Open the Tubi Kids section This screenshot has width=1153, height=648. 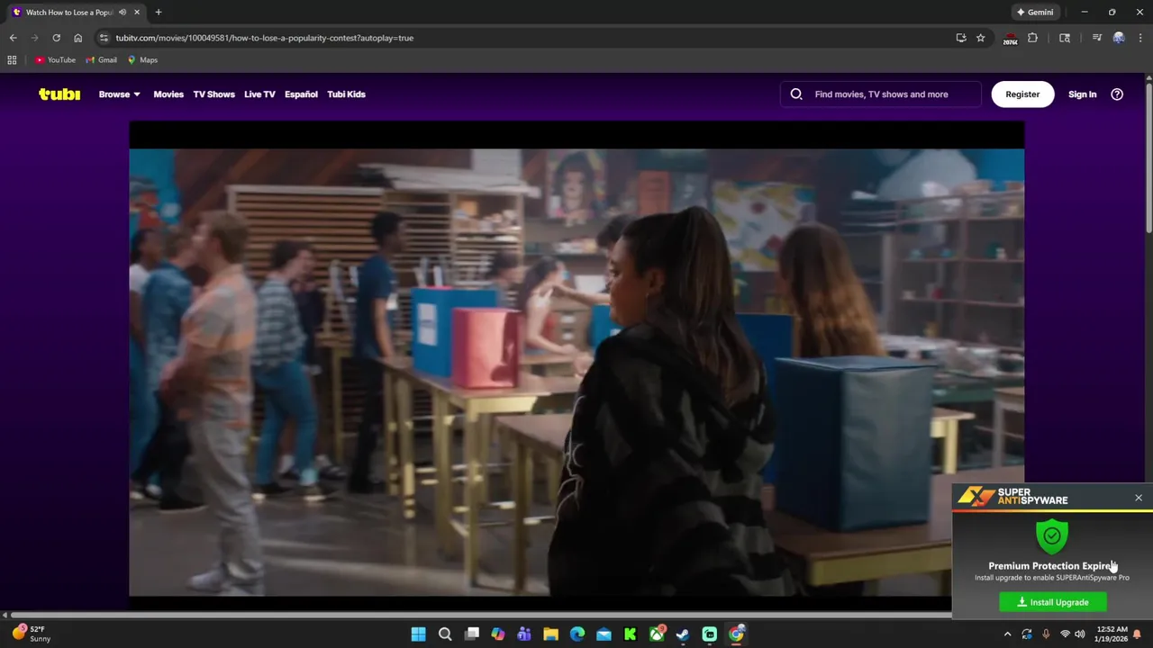(x=346, y=94)
